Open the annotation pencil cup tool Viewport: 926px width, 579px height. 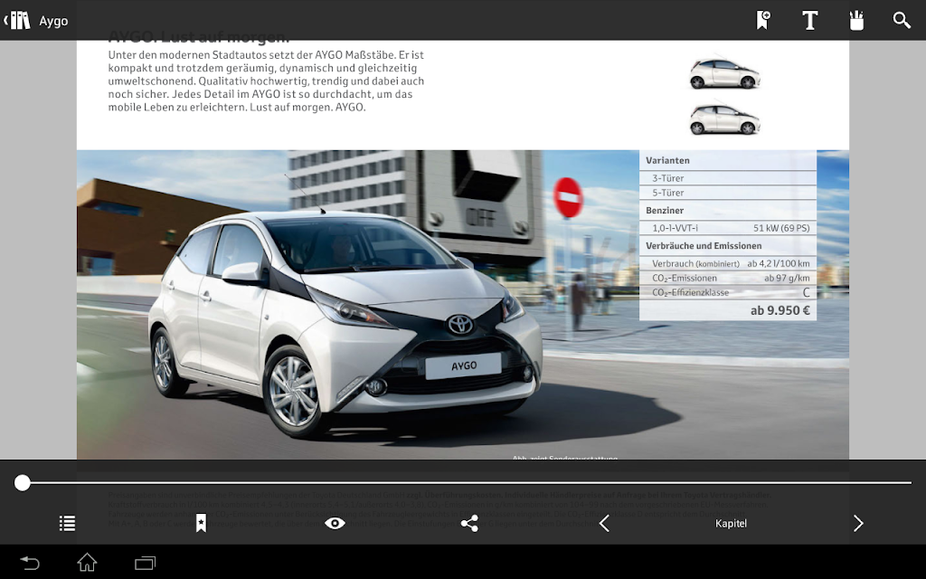click(x=856, y=20)
